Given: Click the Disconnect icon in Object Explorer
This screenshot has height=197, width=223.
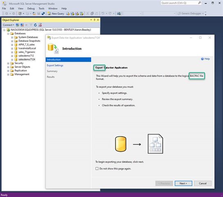Looking at the screenshot, I should pyautogui.click(x=22, y=25).
